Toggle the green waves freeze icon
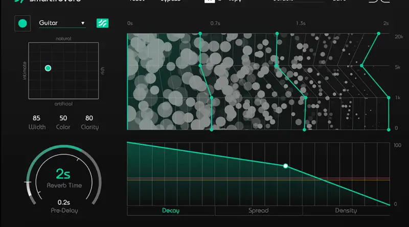409x227 pixels. click(103, 23)
